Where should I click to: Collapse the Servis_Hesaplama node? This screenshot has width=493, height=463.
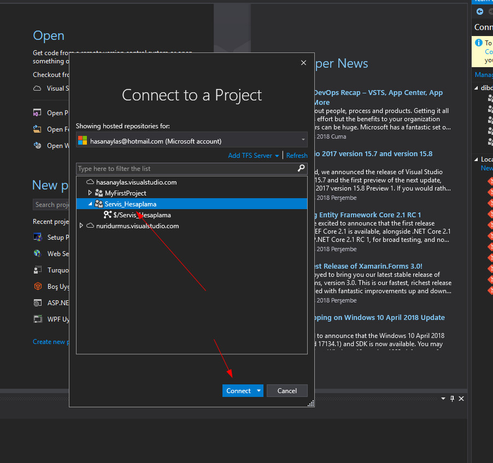click(90, 204)
